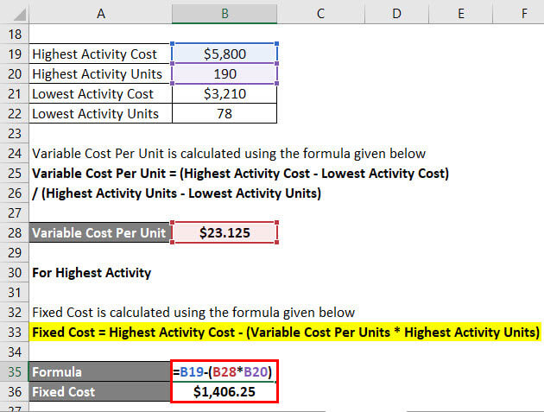Screen dimensions: 544x412
Task: Select row 18 header
Action: coord(15,34)
